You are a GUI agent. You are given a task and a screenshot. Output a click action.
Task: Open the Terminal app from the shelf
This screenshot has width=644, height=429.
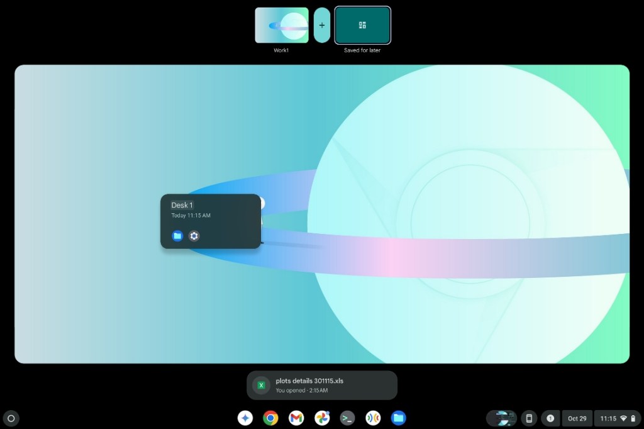pos(347,418)
